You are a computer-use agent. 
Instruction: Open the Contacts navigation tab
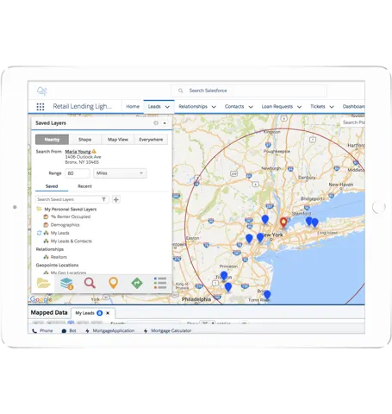(234, 107)
